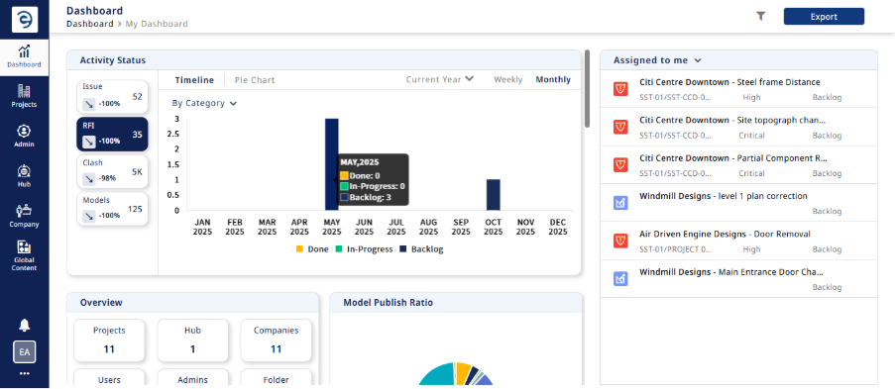Open the three-dot more menu in the sidebar

click(24, 373)
